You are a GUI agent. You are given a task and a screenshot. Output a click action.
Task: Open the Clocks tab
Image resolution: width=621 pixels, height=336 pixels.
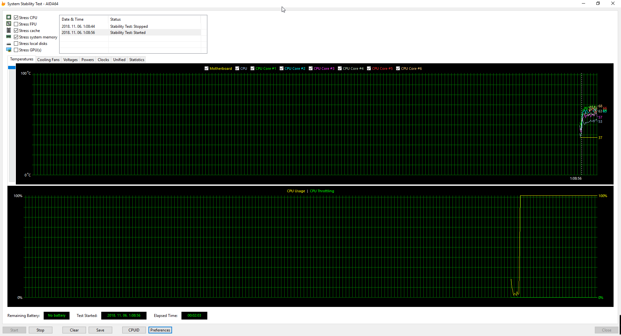point(103,60)
